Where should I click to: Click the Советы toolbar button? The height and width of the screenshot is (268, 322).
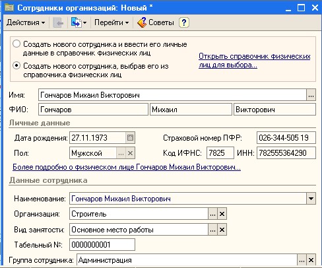pos(156,22)
